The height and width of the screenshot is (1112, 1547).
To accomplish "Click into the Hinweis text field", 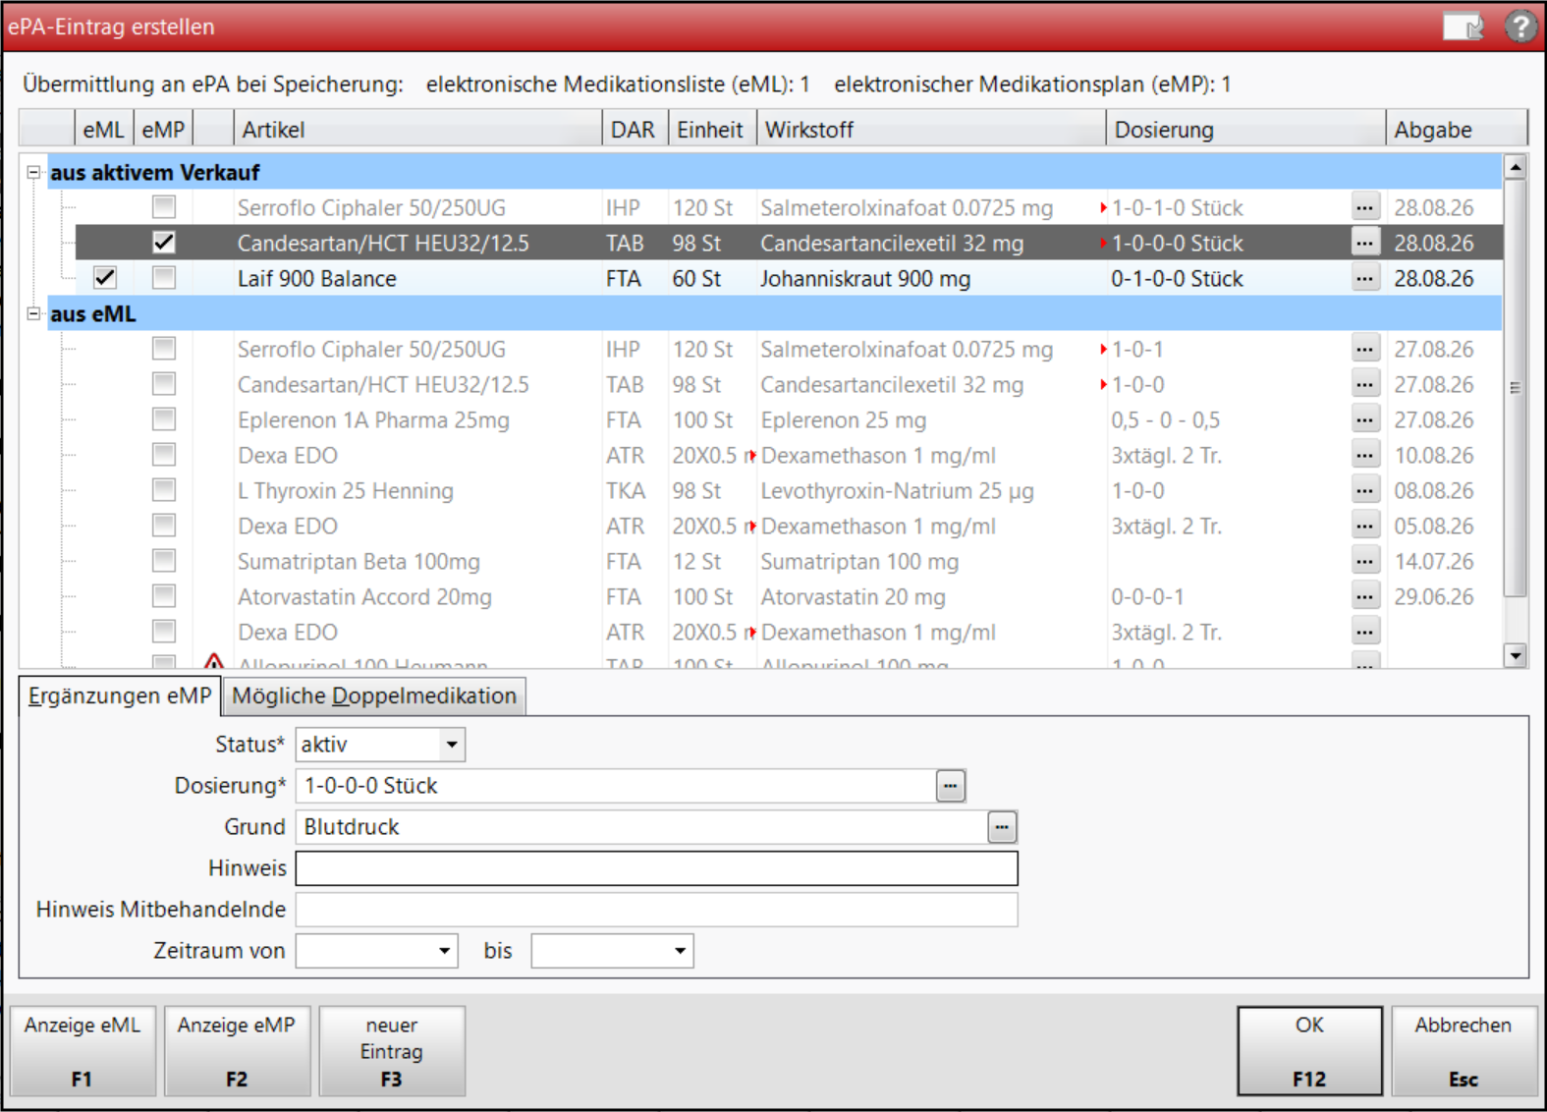I will (656, 868).
